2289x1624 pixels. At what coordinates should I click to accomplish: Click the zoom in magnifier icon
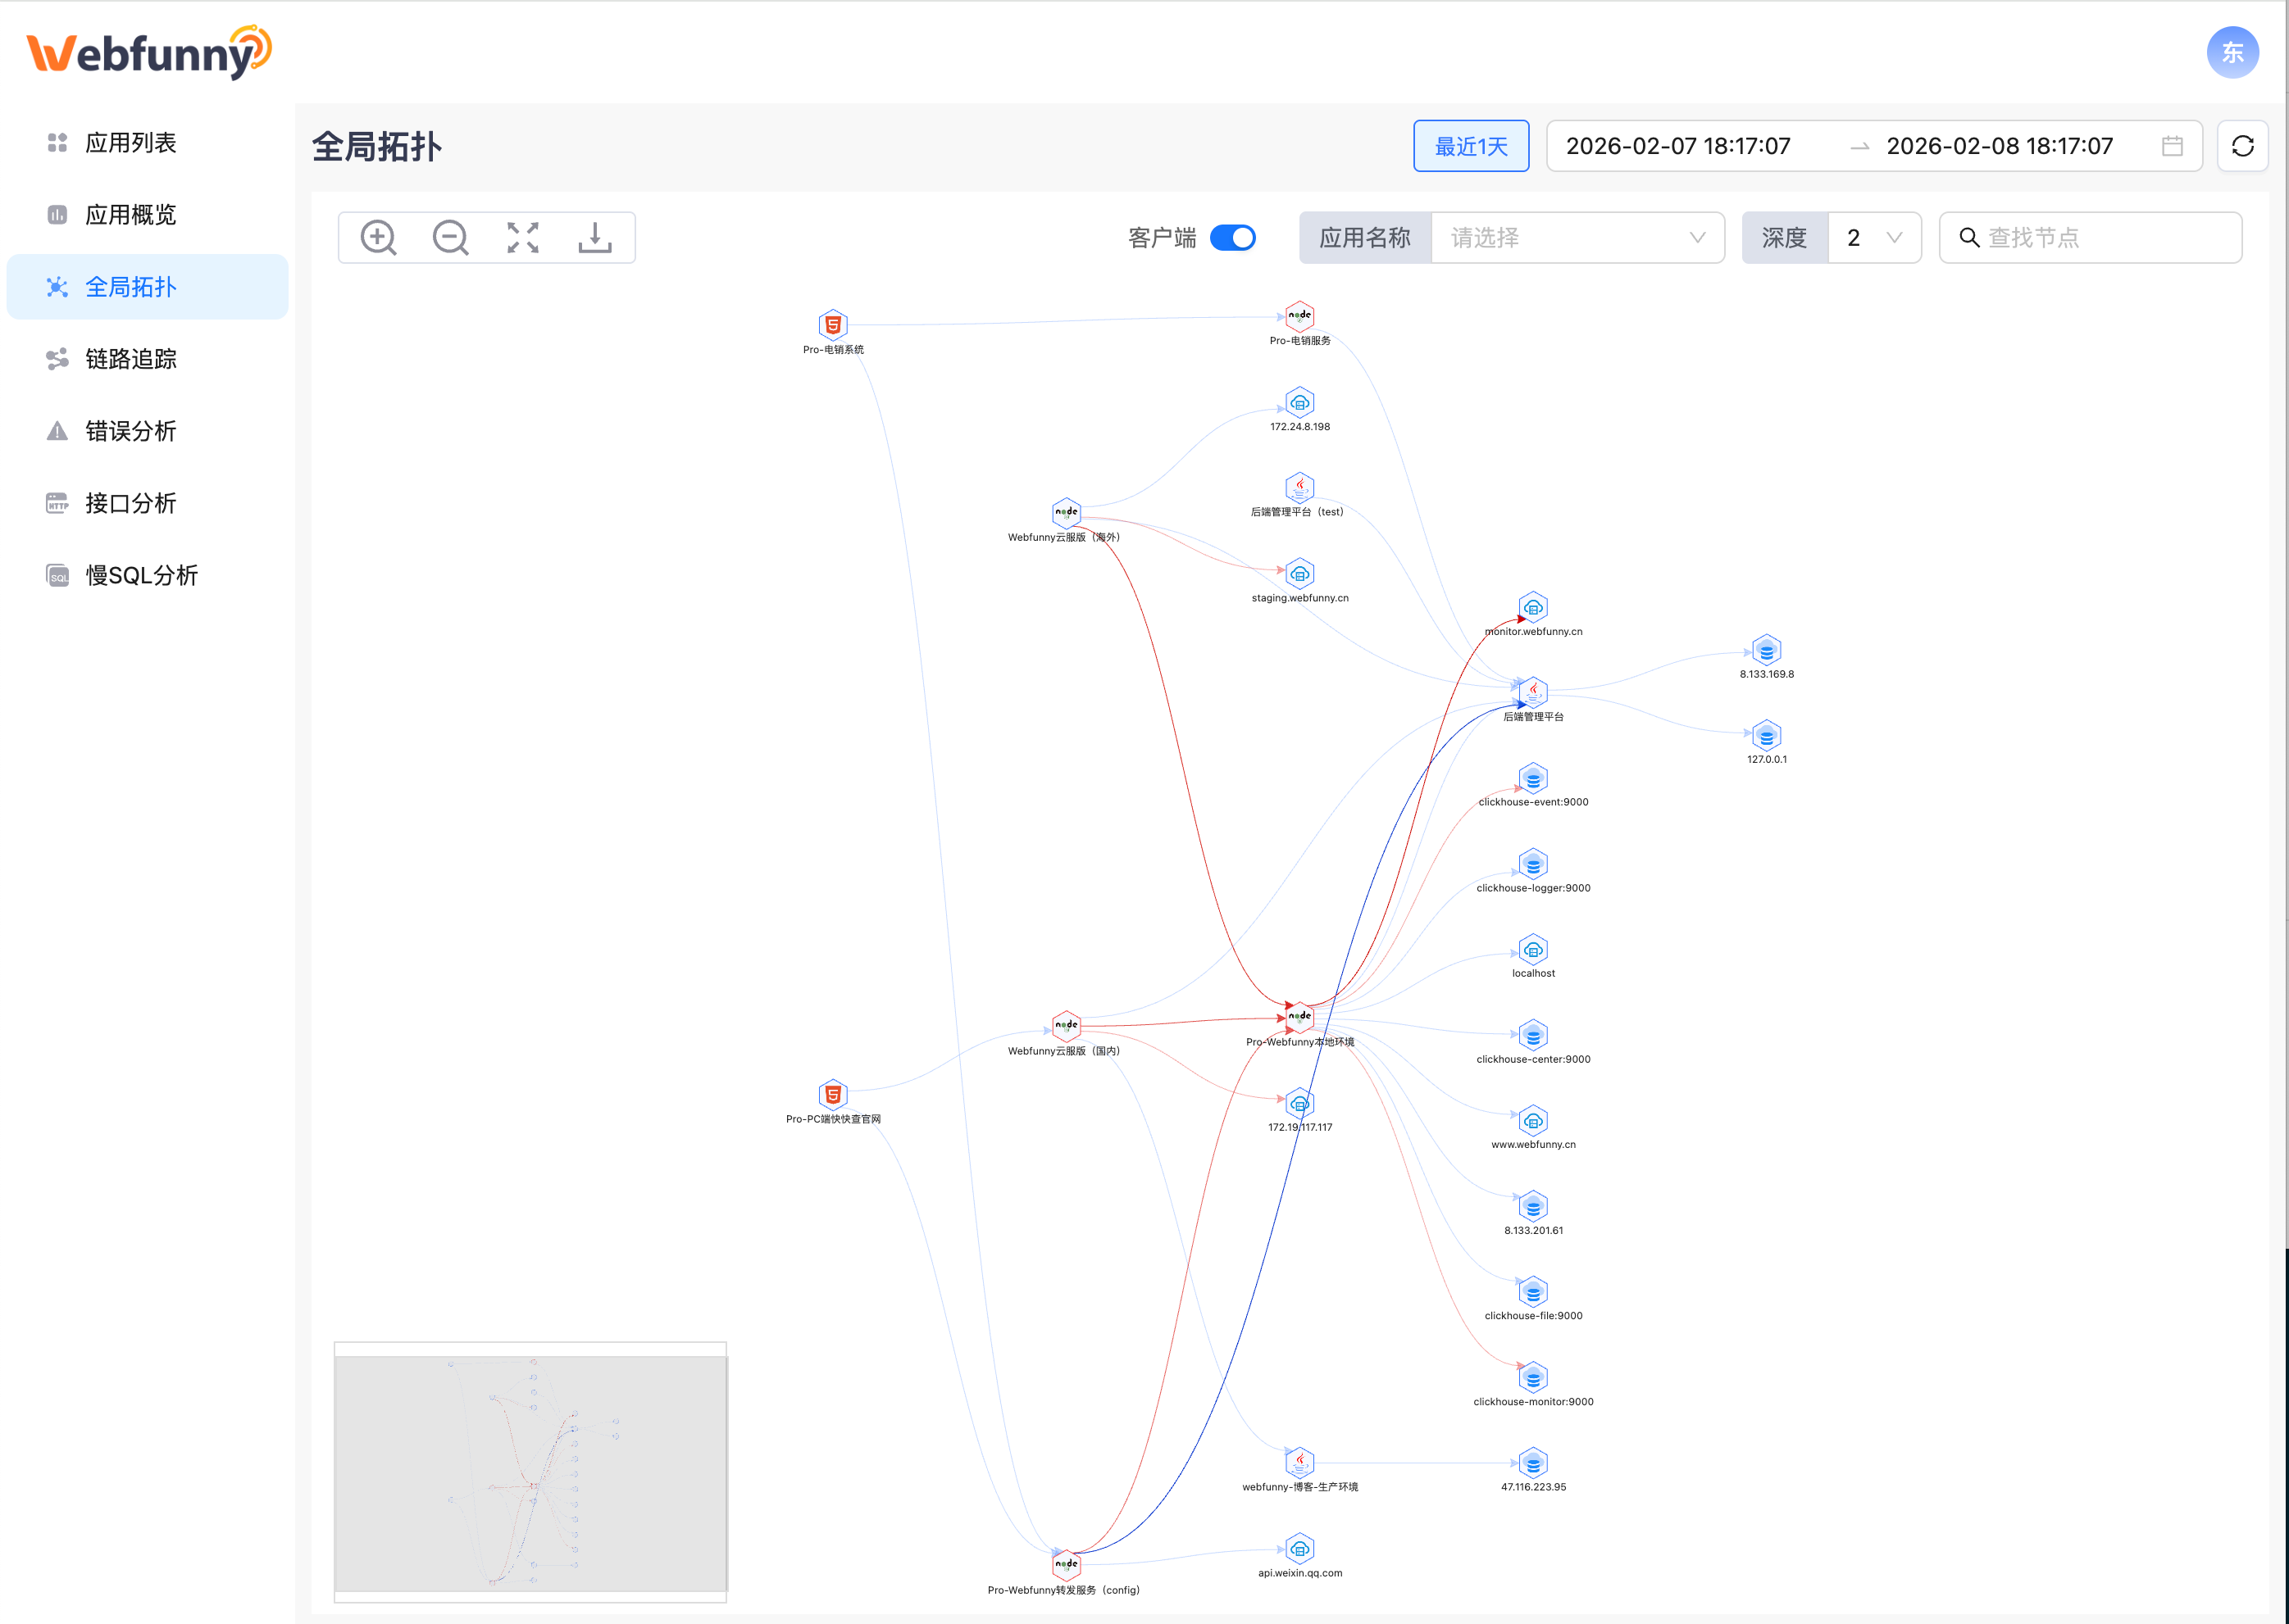pos(378,238)
